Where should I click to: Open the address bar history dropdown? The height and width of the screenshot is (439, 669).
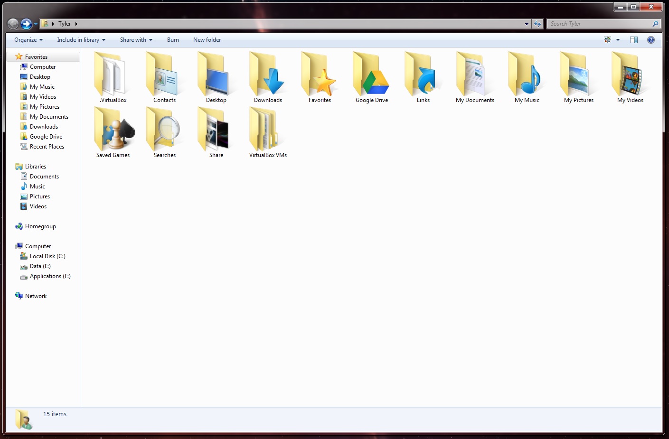coord(526,23)
